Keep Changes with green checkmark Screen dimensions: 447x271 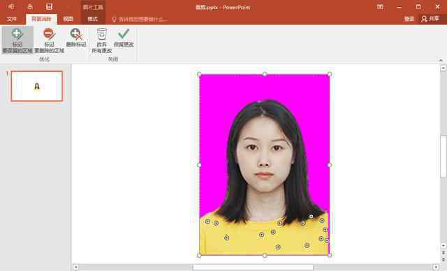point(124,38)
